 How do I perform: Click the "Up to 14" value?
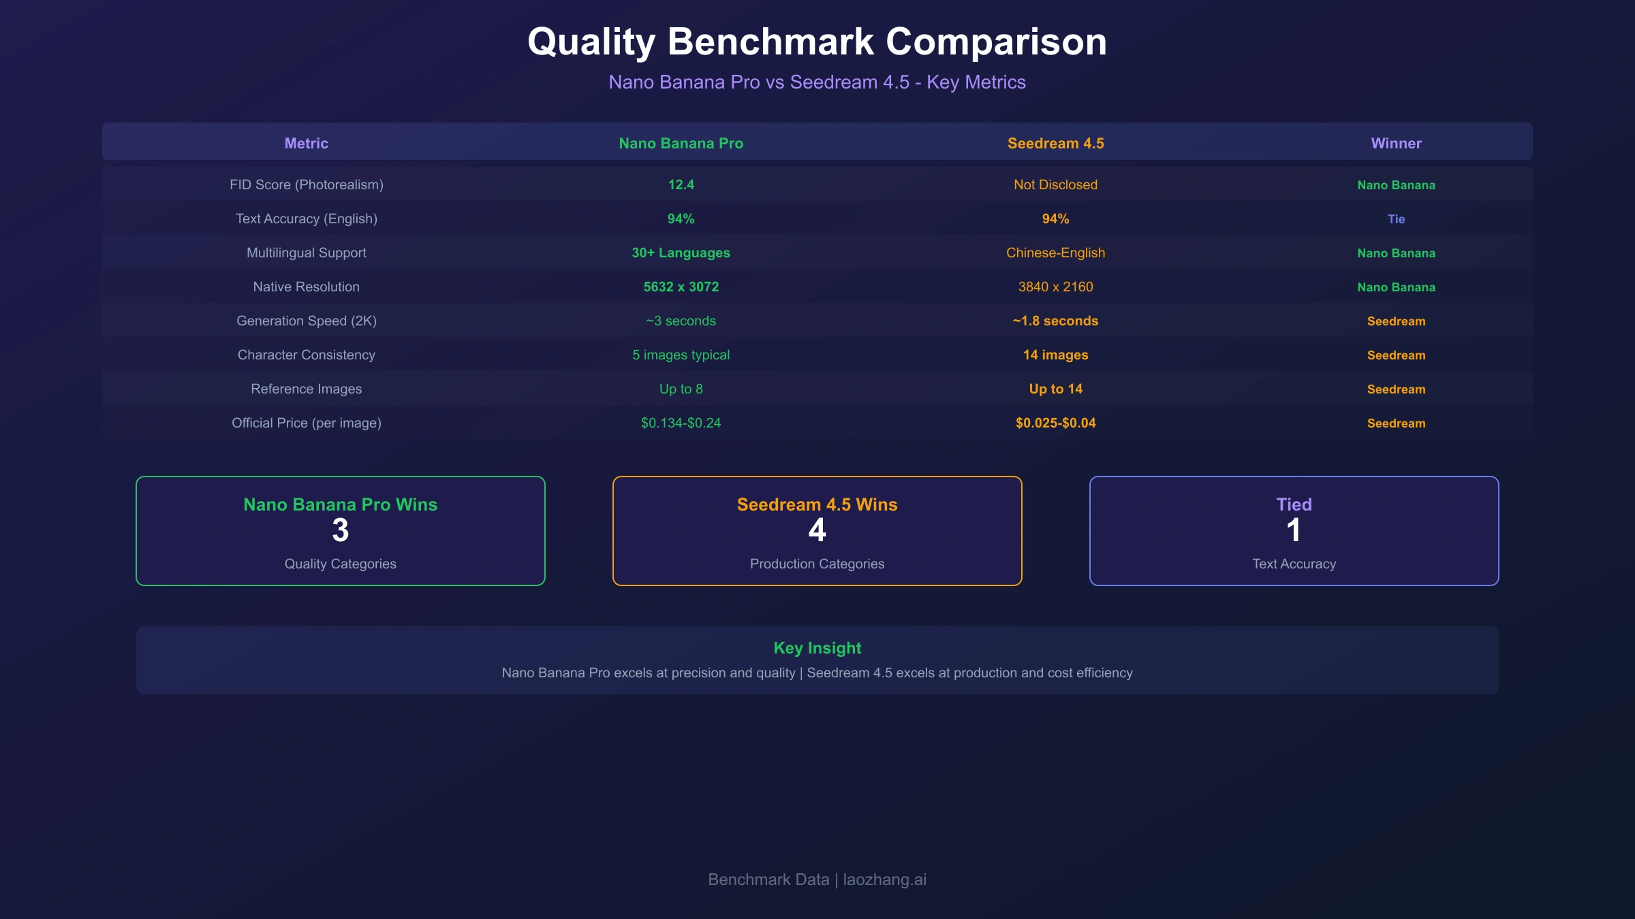tap(1056, 389)
